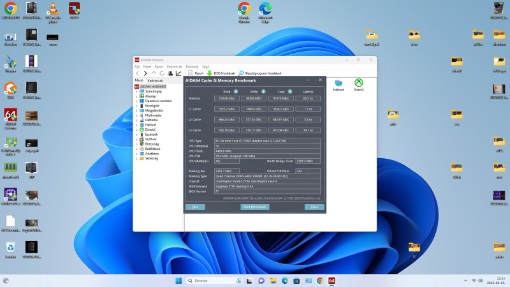This screenshot has width=510, height=287.
Task: Open the Riport toolbar button
Action: click(196, 73)
